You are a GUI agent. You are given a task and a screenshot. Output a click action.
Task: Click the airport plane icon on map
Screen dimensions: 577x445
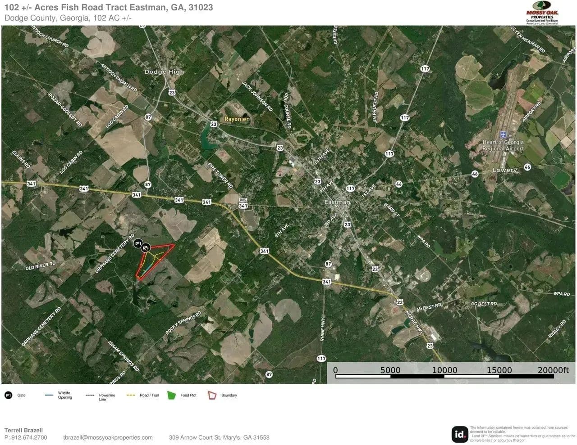pyautogui.click(x=504, y=135)
